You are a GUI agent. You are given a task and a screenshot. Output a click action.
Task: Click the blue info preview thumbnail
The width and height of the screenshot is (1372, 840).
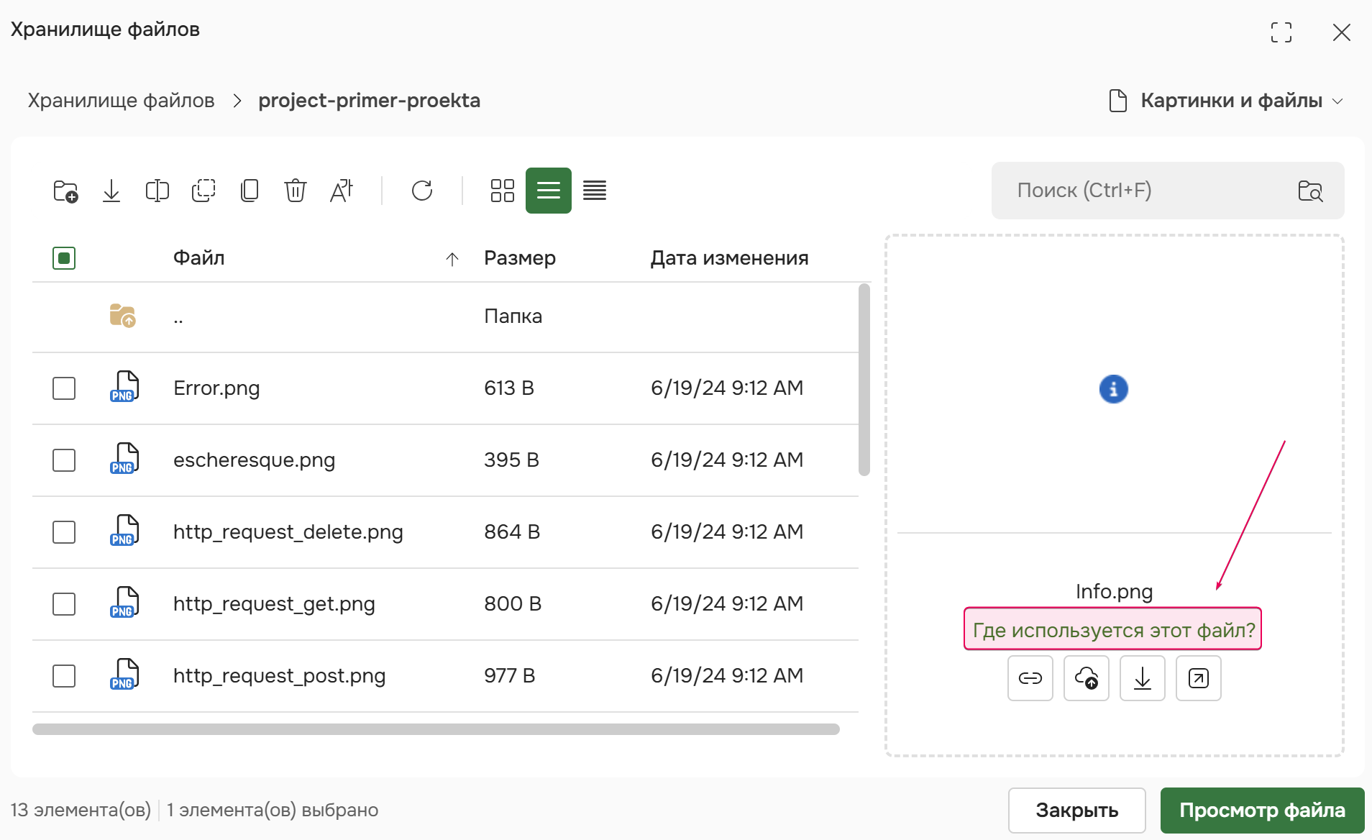pos(1114,389)
